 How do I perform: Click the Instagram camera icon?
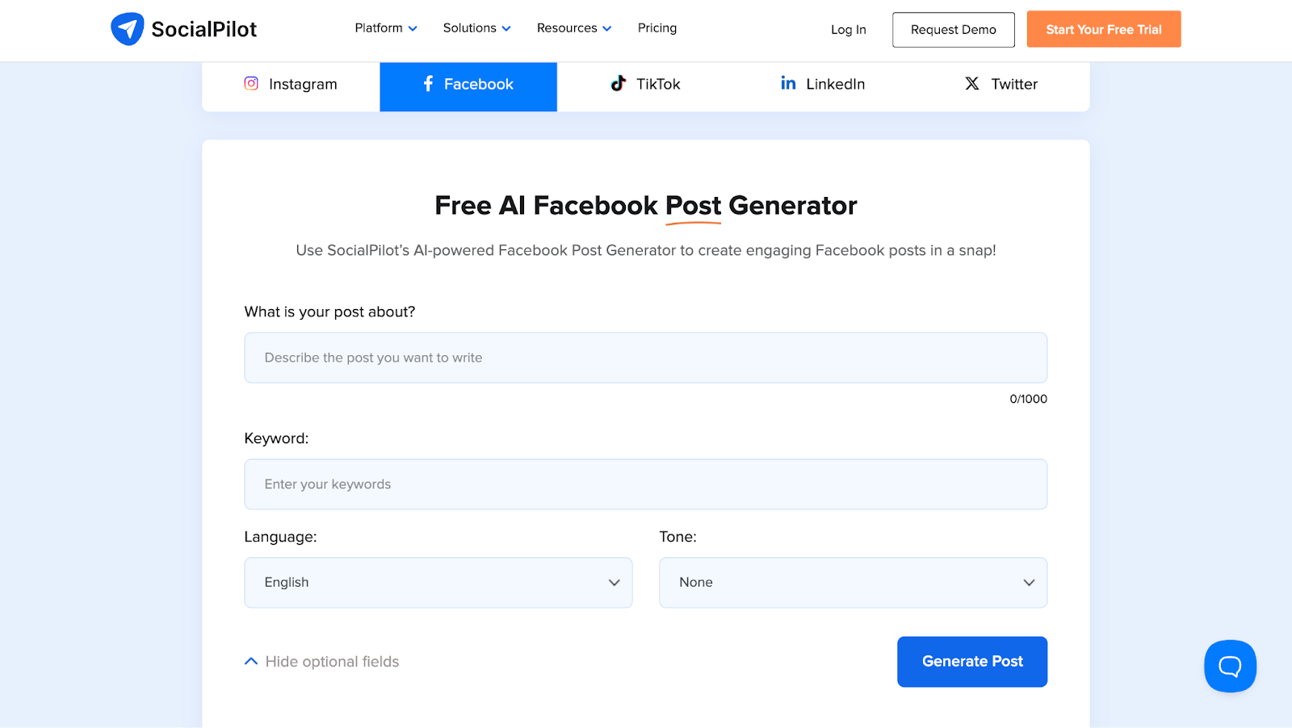(251, 83)
